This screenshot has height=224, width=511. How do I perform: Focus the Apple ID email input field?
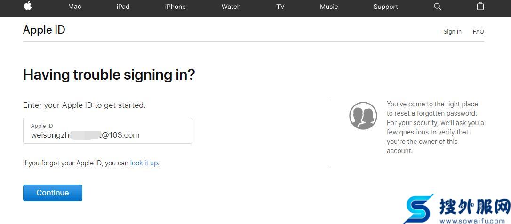[x=108, y=130]
